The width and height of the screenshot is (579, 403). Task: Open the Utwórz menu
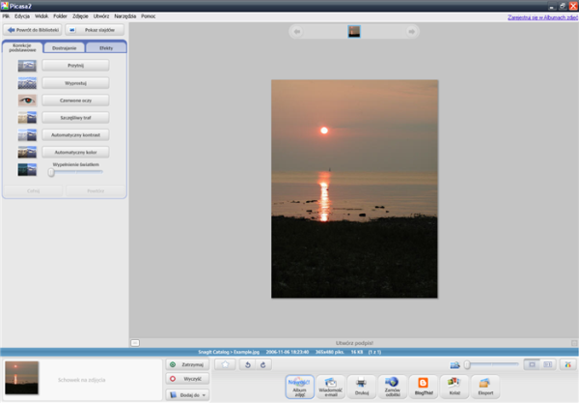pyautogui.click(x=100, y=16)
